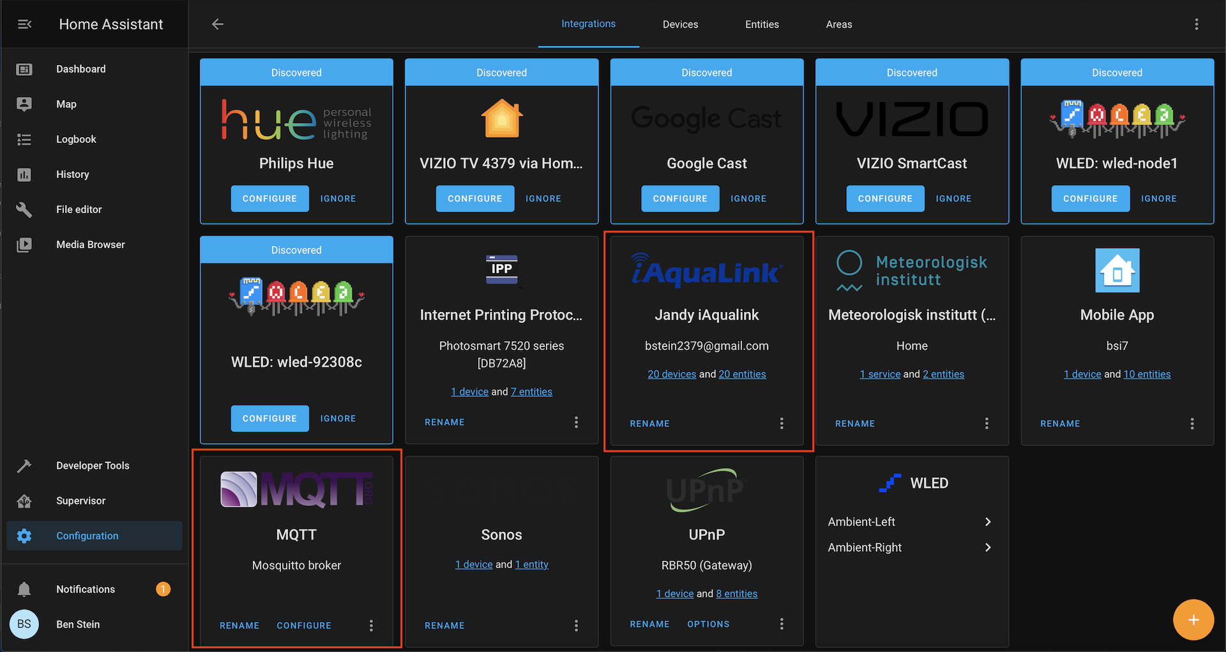Viewport: 1226px width, 652px height.
Task: Open the MQTT card three-dot menu
Action: click(x=371, y=626)
